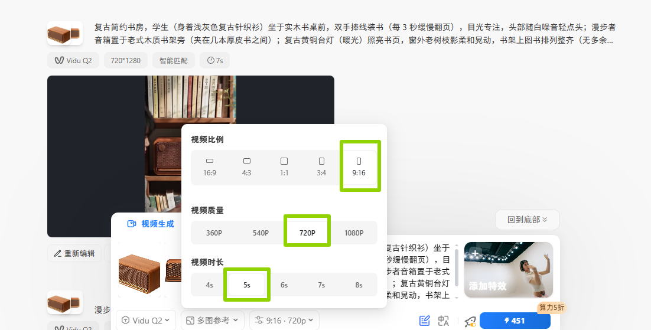
Task: Click the 添加特效 add effects thumbnail
Action: [x=508, y=270]
